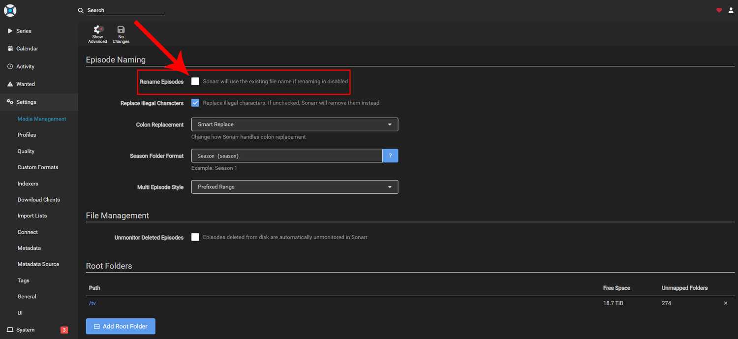Screen dimensions: 738x339
Task: Click the Root Folders section heading
Action: [x=109, y=266]
